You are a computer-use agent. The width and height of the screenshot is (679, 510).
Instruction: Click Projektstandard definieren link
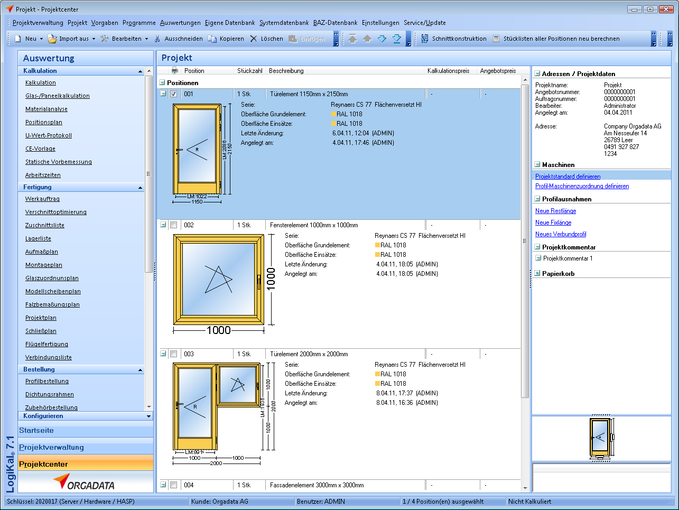pos(568,177)
